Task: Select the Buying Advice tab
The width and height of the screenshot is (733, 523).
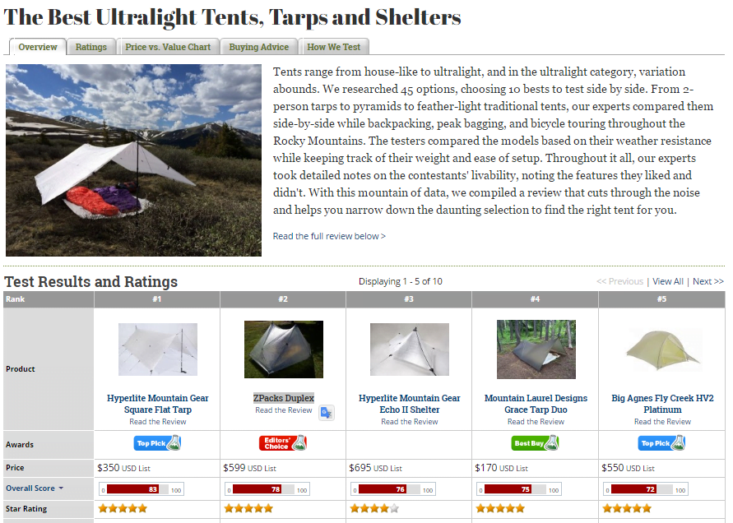Action: pos(258,47)
